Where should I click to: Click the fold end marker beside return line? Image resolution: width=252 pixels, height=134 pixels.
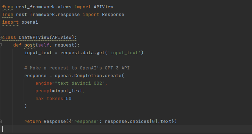click(x=1, y=121)
